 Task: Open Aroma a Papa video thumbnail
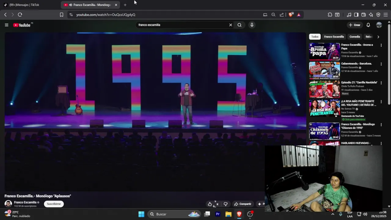pyautogui.click(x=324, y=51)
